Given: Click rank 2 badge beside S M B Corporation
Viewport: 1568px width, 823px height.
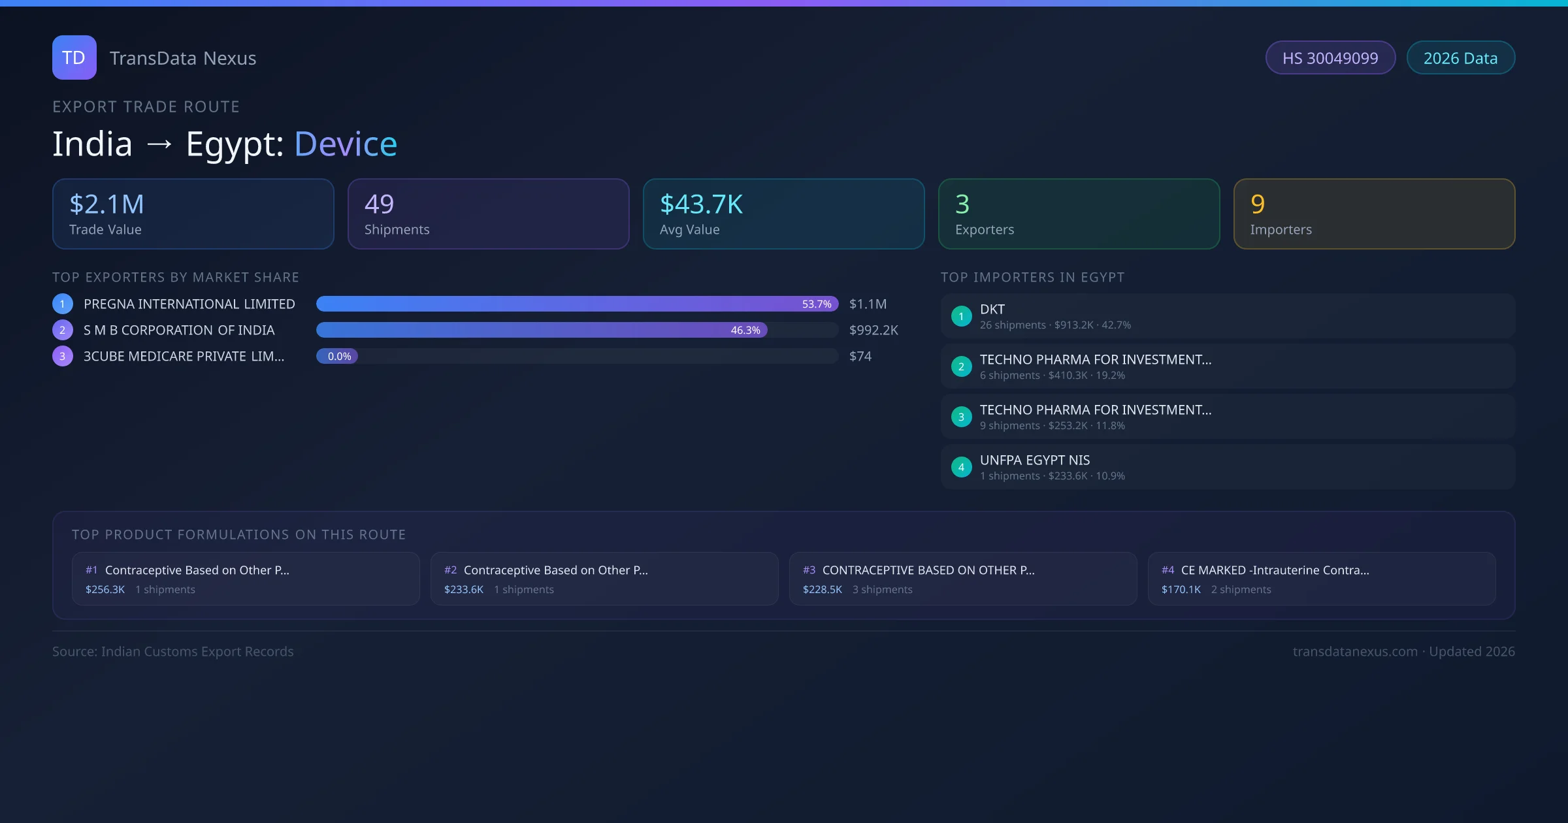Looking at the screenshot, I should pos(63,330).
